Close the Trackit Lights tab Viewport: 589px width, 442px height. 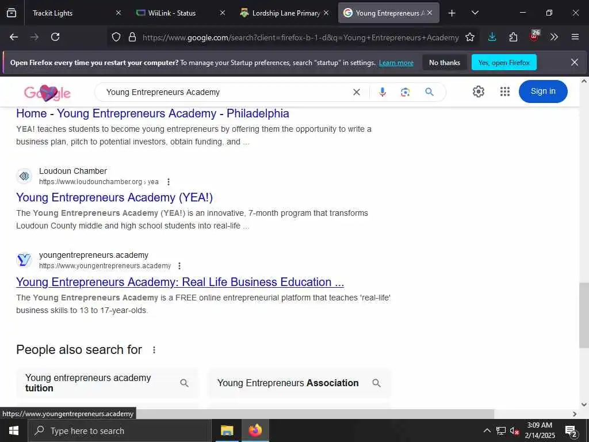point(118,13)
